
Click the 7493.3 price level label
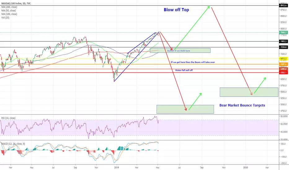coord(283,41)
